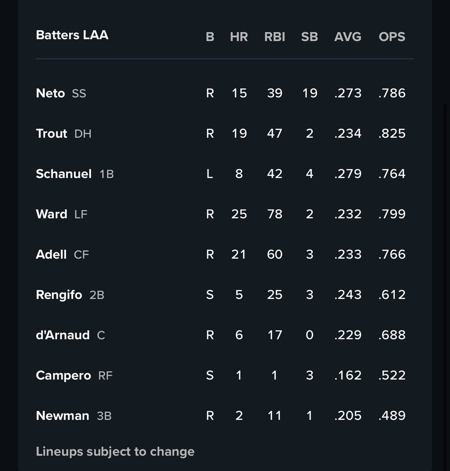The image size is (450, 471).
Task: Click Neto's 19 stolen bases value
Action: tap(310, 93)
